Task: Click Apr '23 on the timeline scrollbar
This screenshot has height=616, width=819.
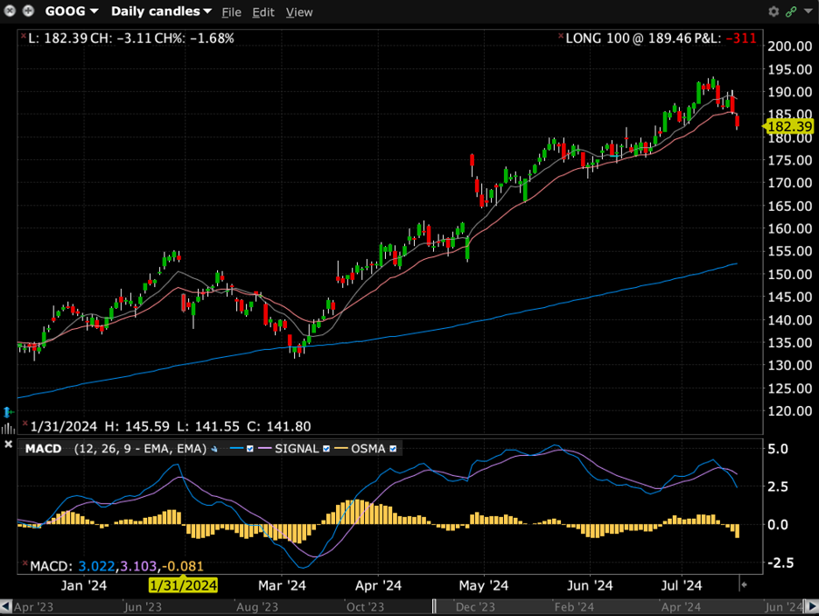Action: [x=33, y=607]
